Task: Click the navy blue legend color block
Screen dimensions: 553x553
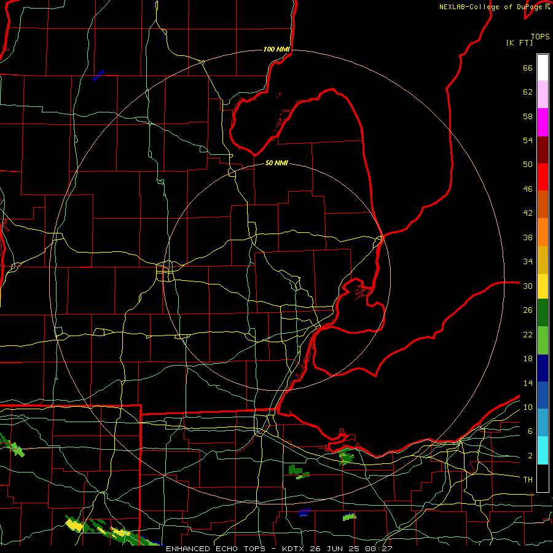Action: coord(543,368)
